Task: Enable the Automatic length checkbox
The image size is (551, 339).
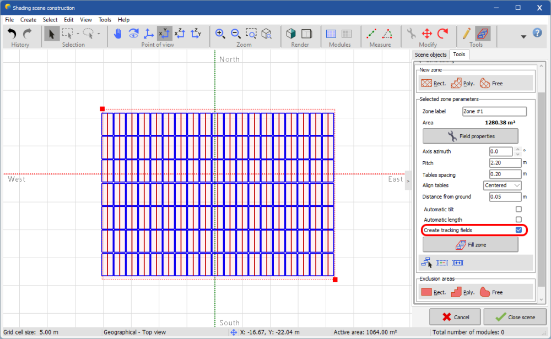Action: pos(518,220)
